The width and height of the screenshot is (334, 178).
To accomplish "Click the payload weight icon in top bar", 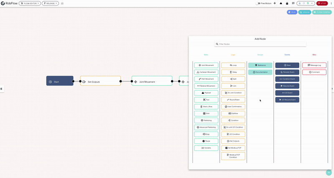I will (x=281, y=3).
